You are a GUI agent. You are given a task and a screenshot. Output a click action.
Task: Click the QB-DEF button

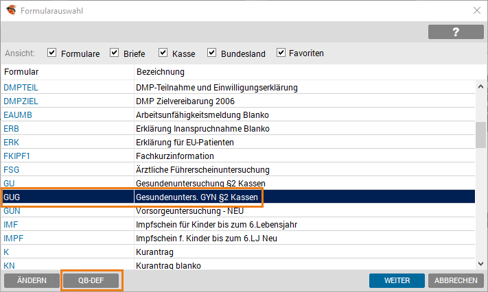[91, 280]
